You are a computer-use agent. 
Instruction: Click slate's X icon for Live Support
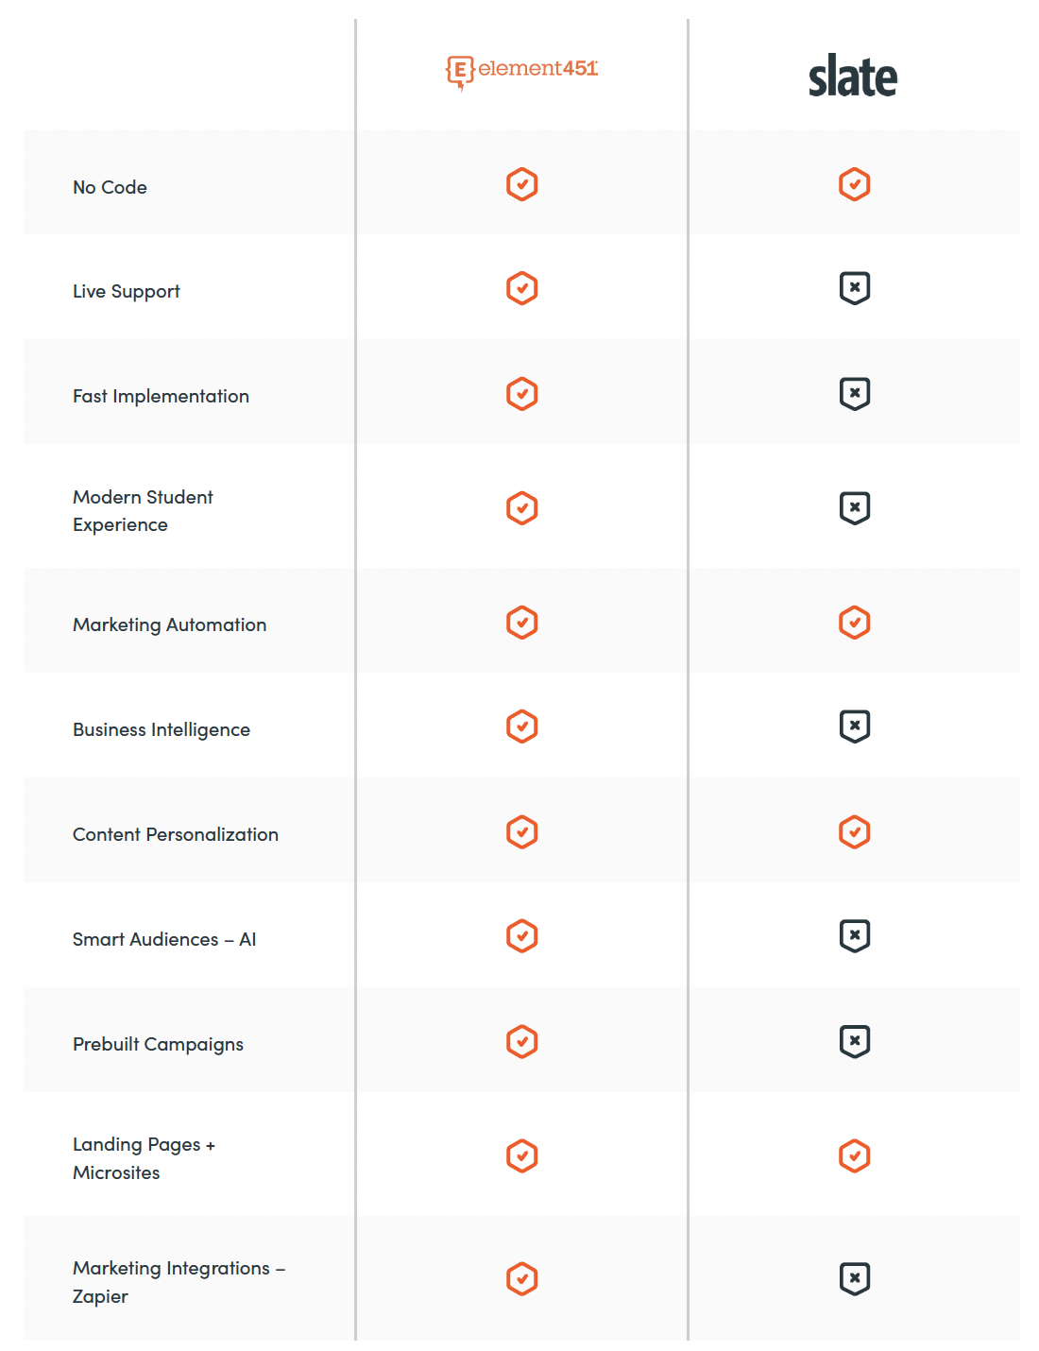[x=855, y=288]
